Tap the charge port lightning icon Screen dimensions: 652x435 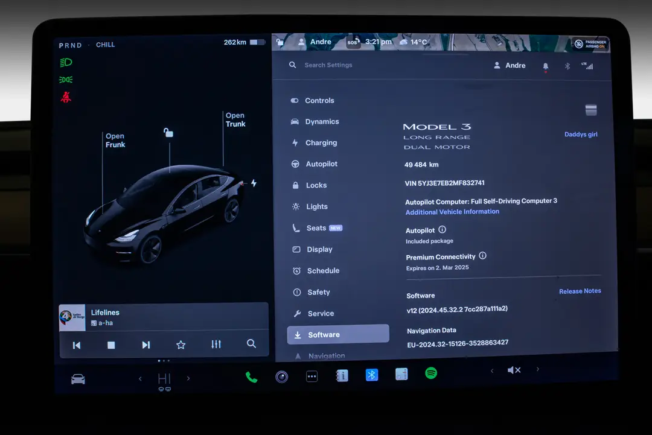[x=254, y=183]
